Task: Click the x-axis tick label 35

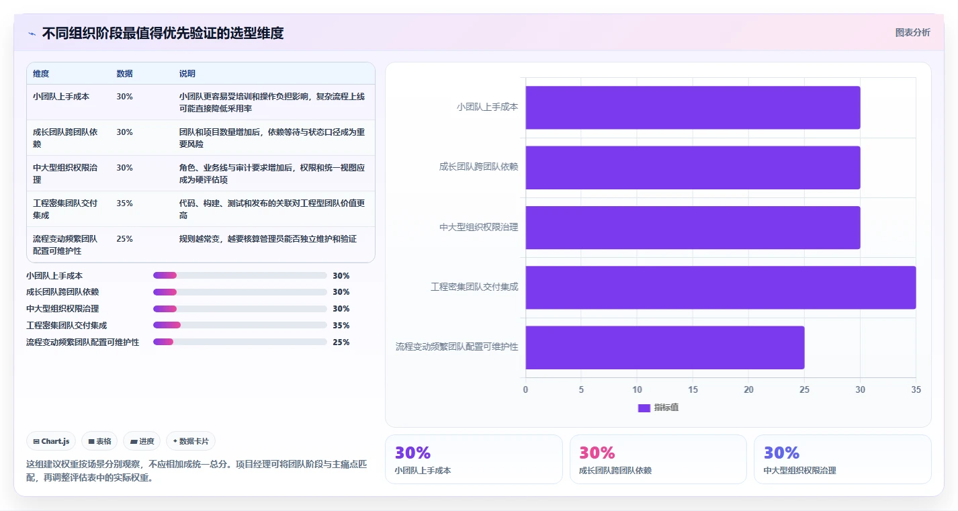Action: pos(916,389)
